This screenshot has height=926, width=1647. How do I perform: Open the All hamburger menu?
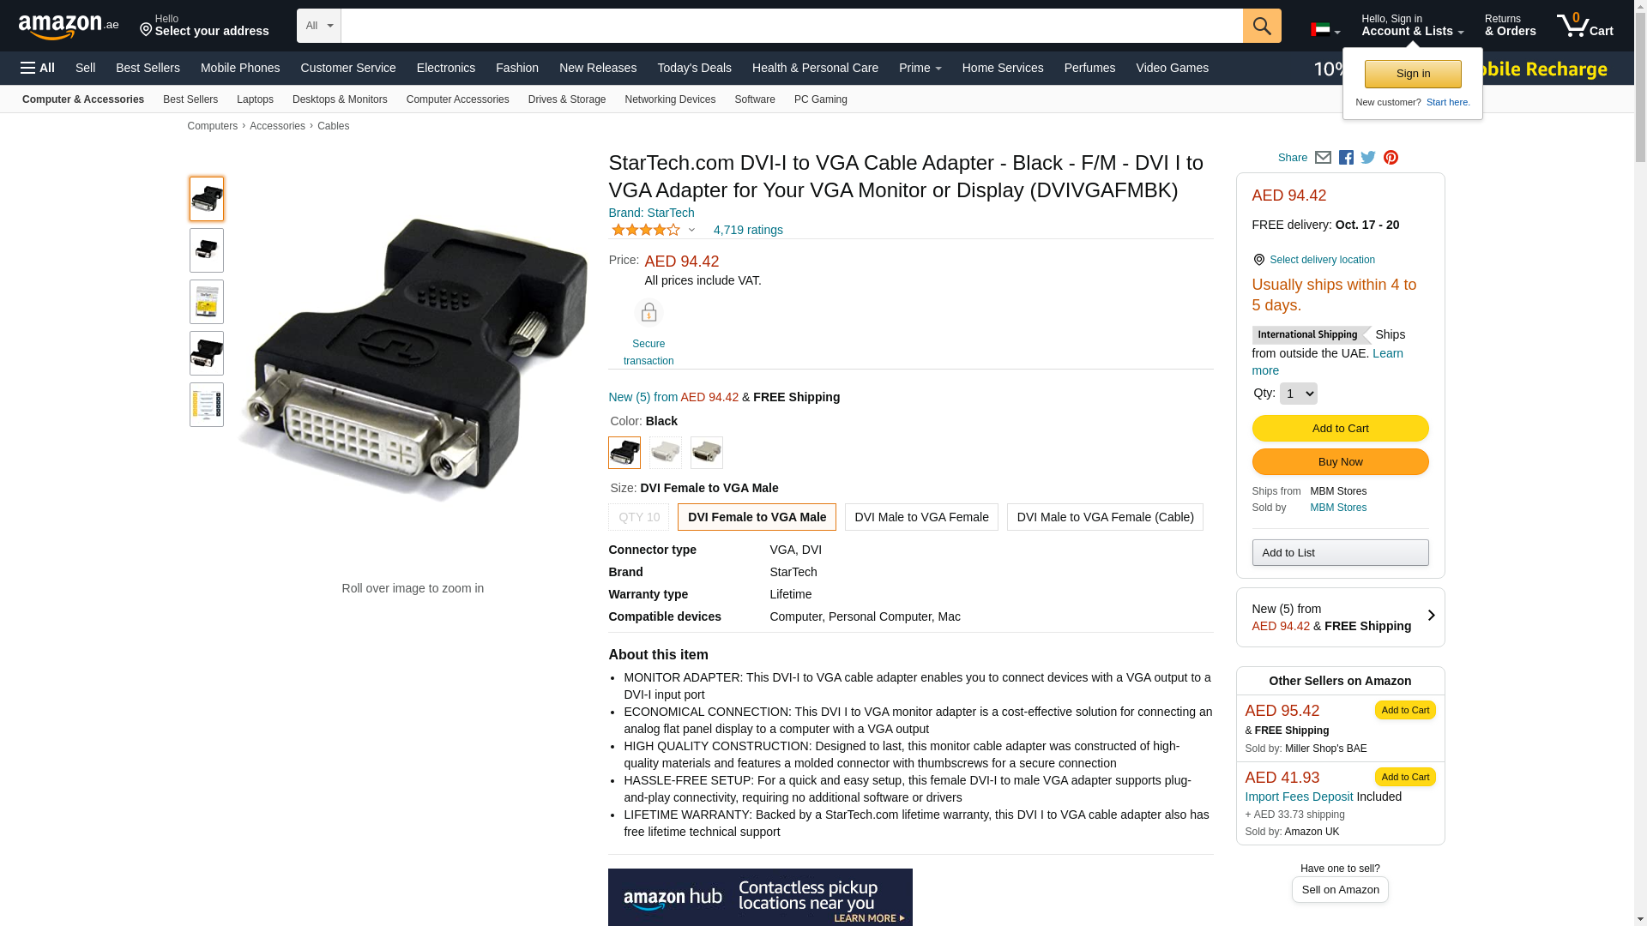tap(38, 68)
